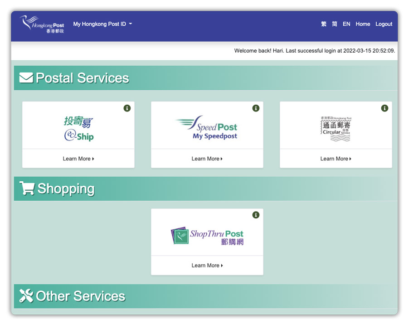Click the tools icon beside Other Services
This screenshot has width=408, height=324.
(x=26, y=296)
